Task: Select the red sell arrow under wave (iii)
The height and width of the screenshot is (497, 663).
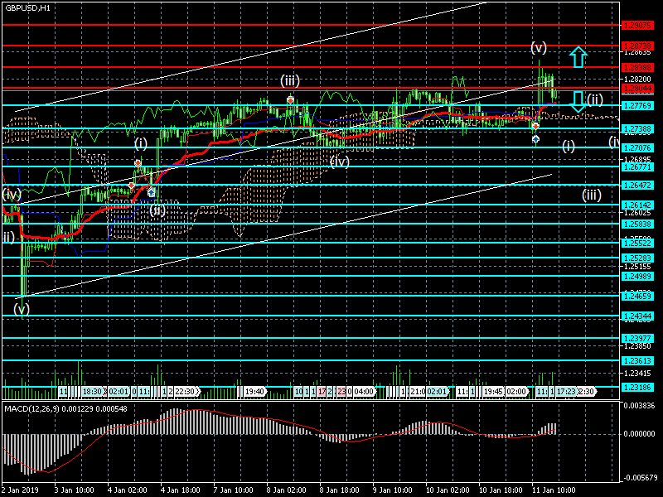Action: click(x=290, y=100)
